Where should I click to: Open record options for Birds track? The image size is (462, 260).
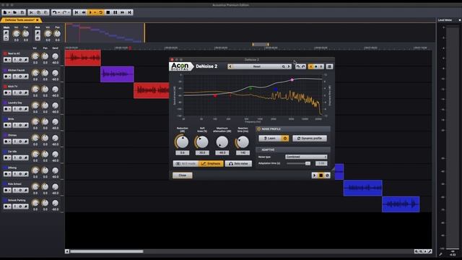tap(9, 125)
